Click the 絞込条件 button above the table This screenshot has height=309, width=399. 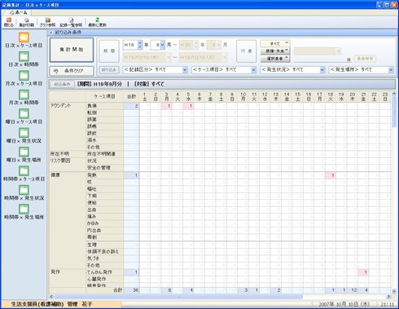pos(62,84)
